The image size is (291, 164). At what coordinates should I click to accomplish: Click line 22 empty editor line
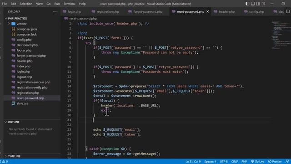174,125
